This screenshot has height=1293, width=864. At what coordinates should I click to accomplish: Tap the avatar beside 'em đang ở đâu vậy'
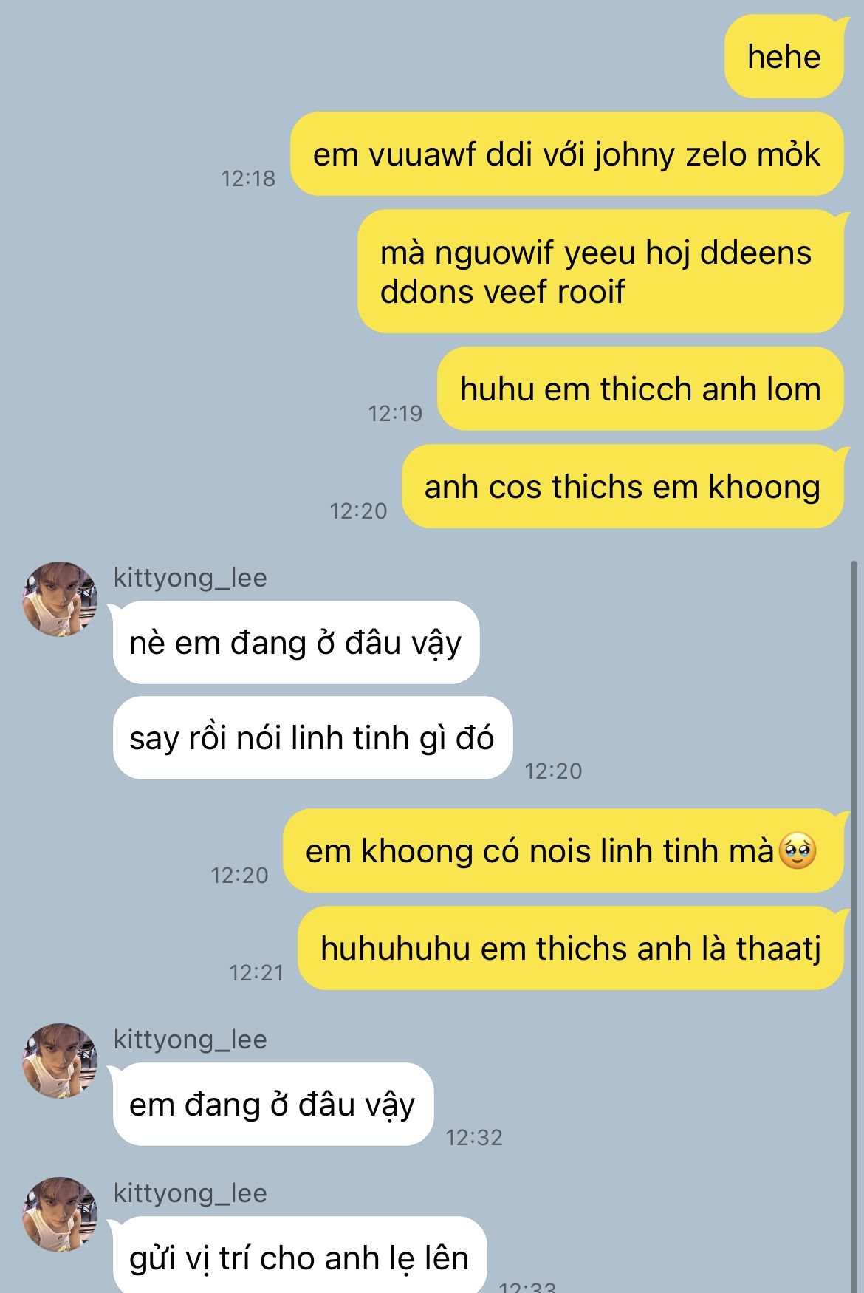point(60,1061)
